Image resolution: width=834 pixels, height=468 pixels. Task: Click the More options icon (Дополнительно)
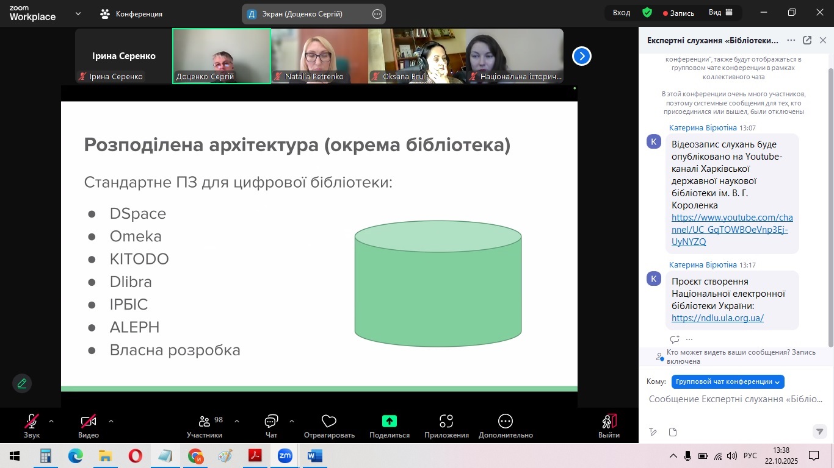point(505,422)
